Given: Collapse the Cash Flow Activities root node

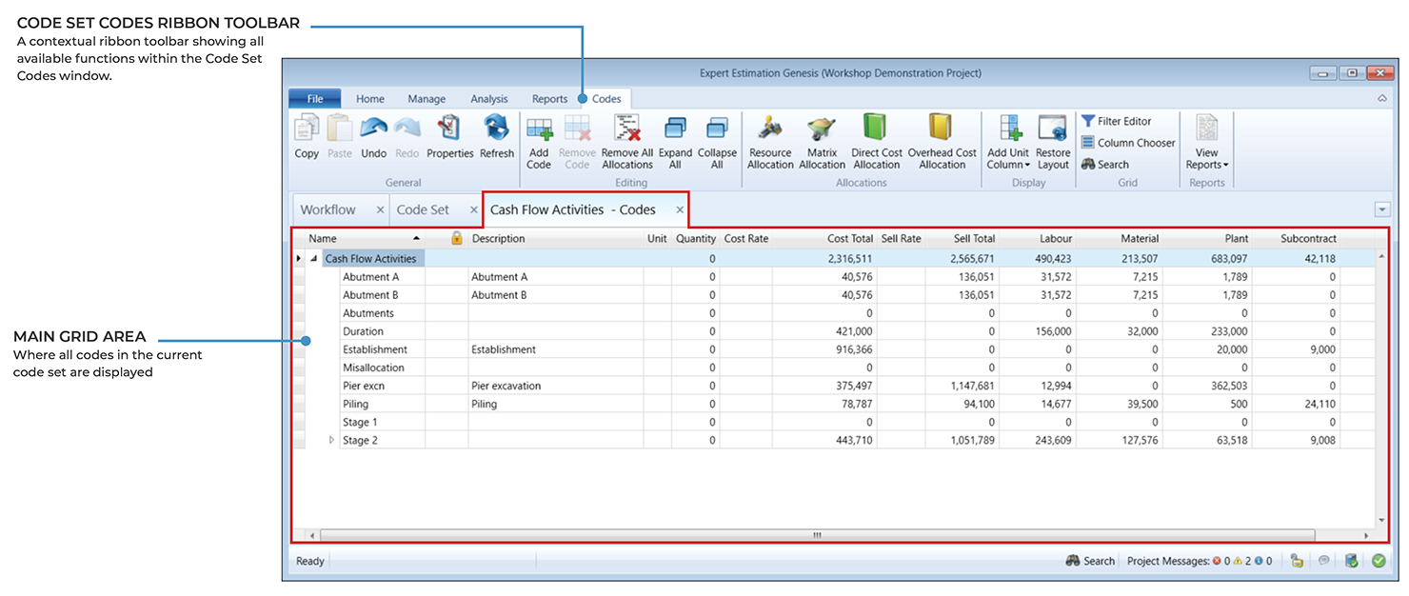Looking at the screenshot, I should pyautogui.click(x=314, y=259).
